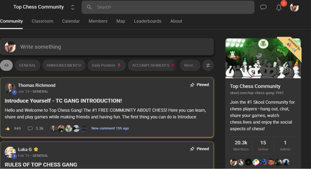Click Top Chess Community title in sidebar
The width and height of the screenshot is (311, 169).
(255, 86)
